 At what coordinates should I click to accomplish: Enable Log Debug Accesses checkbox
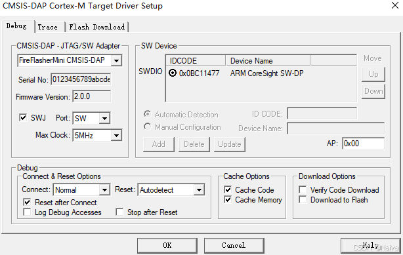(x=27, y=212)
